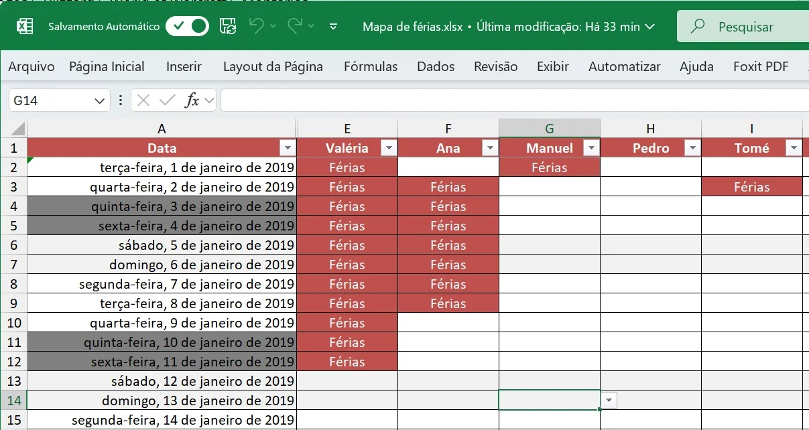Expand the Name Box dropdown arrow
Image resolution: width=809 pixels, height=430 pixels.
pos(100,100)
